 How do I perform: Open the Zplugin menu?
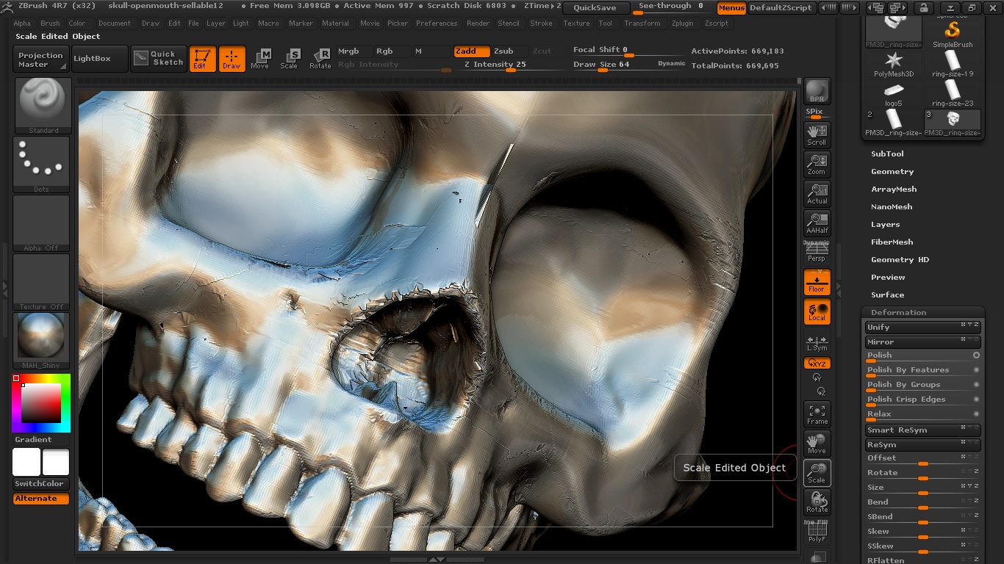pyautogui.click(x=682, y=23)
